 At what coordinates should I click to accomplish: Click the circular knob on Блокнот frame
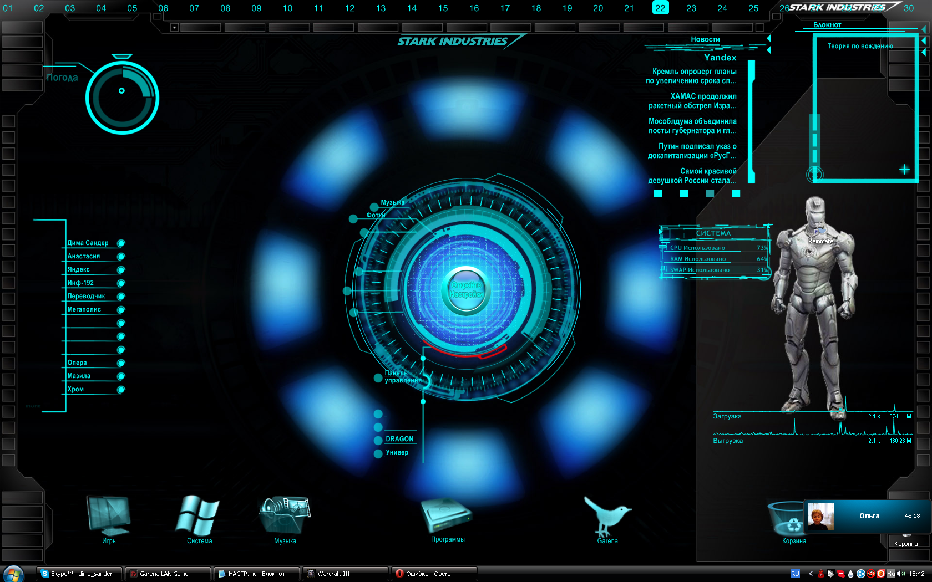pyautogui.click(x=814, y=174)
